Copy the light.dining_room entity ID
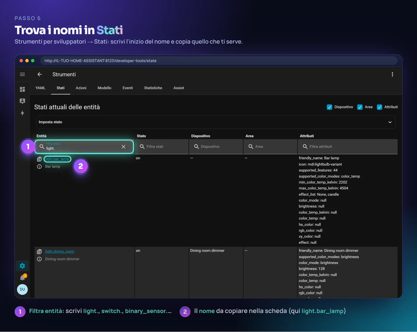417x332 pixels. pos(39,251)
